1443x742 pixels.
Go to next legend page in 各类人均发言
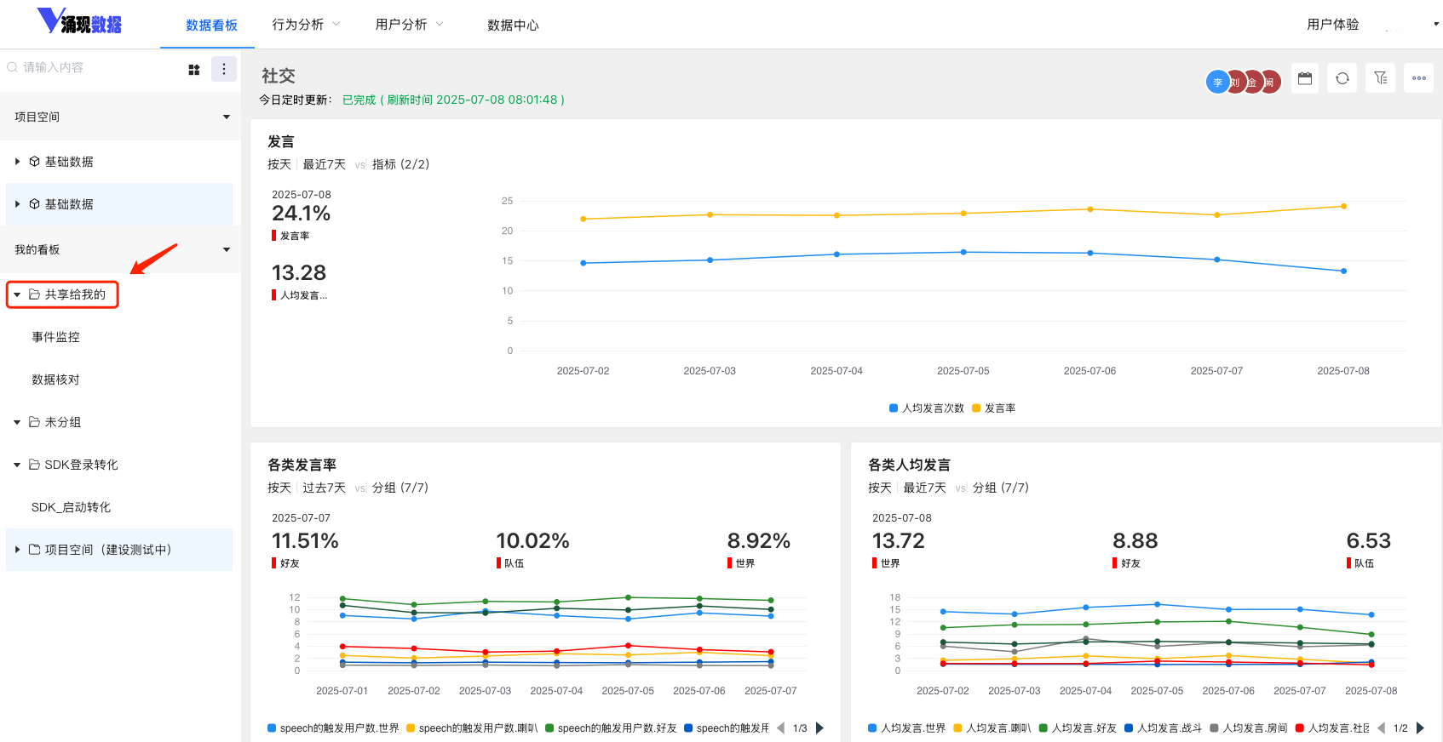click(1421, 728)
